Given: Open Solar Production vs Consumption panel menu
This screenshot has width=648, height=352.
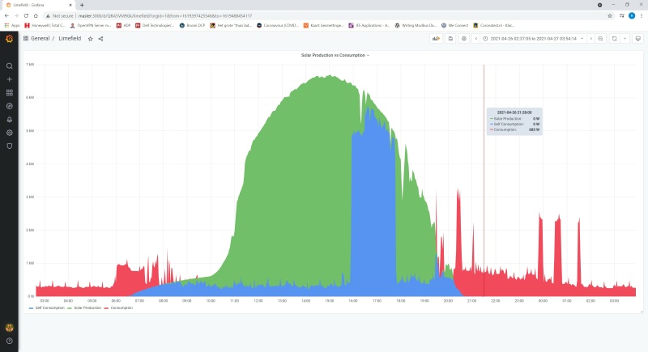Looking at the screenshot, I should point(335,55).
